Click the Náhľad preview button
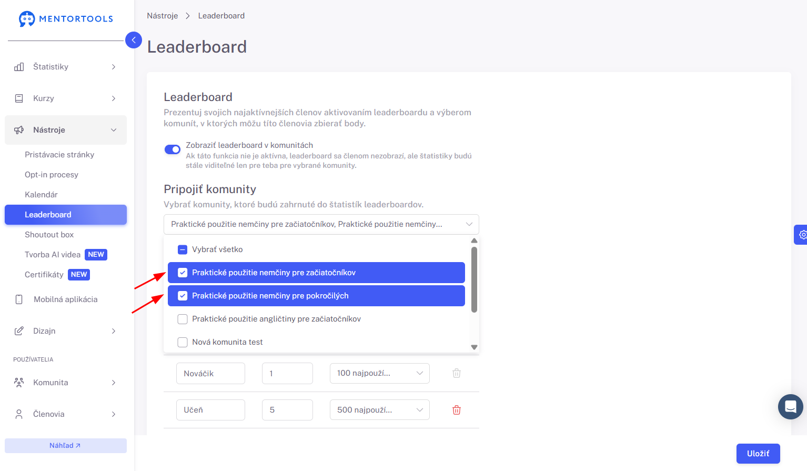This screenshot has width=807, height=471. tap(66, 446)
